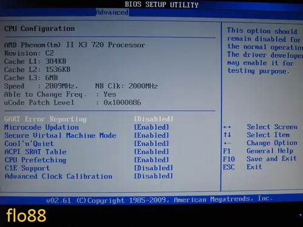Click the Select Item help label

tap(268, 135)
